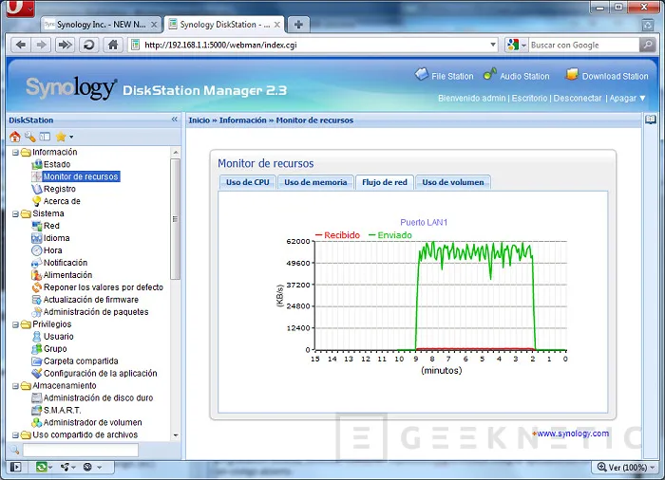This screenshot has width=665, height=480.
Task: Focus the sidebar search input field
Action: [81, 450]
